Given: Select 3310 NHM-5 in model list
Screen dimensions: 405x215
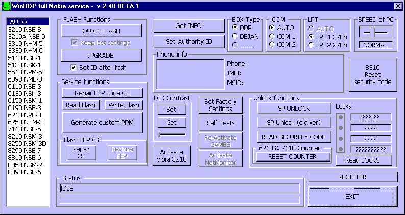Looking at the screenshot, I should point(28,44).
